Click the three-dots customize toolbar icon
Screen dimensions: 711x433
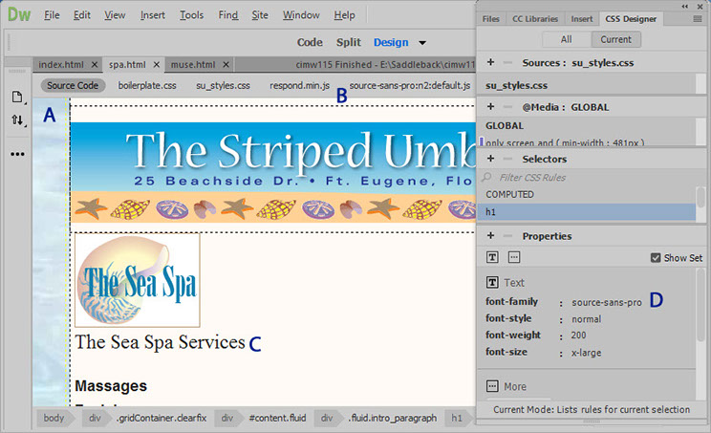[x=17, y=153]
